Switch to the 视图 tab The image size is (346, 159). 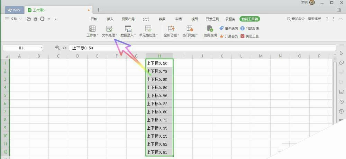click(x=194, y=19)
